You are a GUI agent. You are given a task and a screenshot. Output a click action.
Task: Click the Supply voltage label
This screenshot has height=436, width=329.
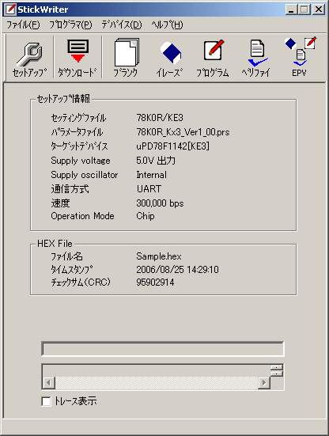point(81,161)
